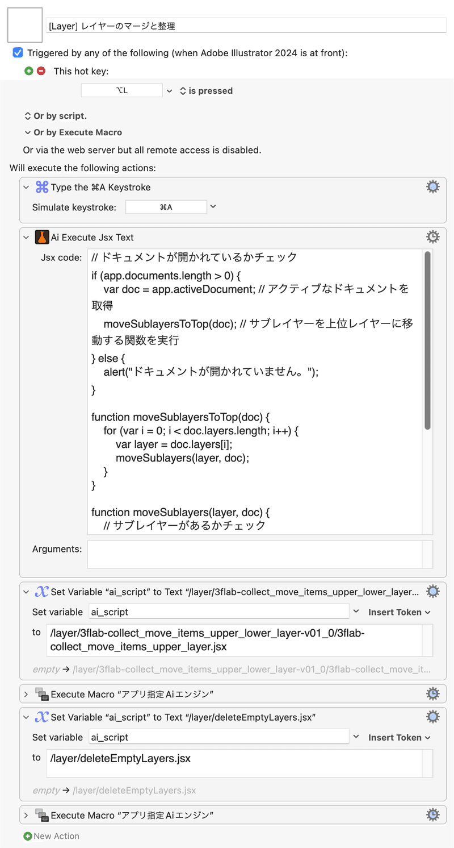Open the hot key ⌥L dropdown arrow
Viewport: 454px width, 848px height.
[169, 90]
